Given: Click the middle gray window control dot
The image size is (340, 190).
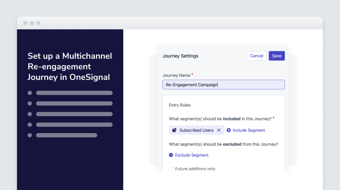Looking at the screenshot, I should click(x=32, y=23).
